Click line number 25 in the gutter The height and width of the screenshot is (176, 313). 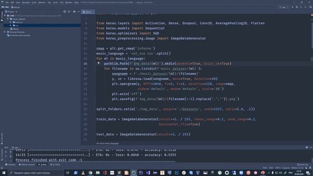(x=85, y=109)
